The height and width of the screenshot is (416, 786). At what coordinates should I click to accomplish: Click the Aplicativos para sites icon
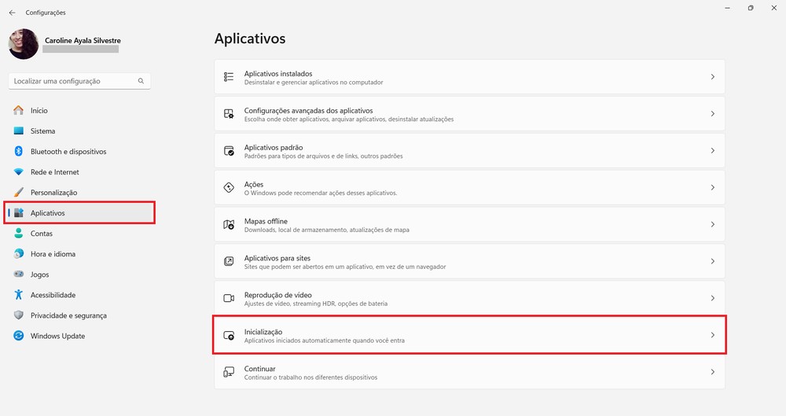click(229, 261)
